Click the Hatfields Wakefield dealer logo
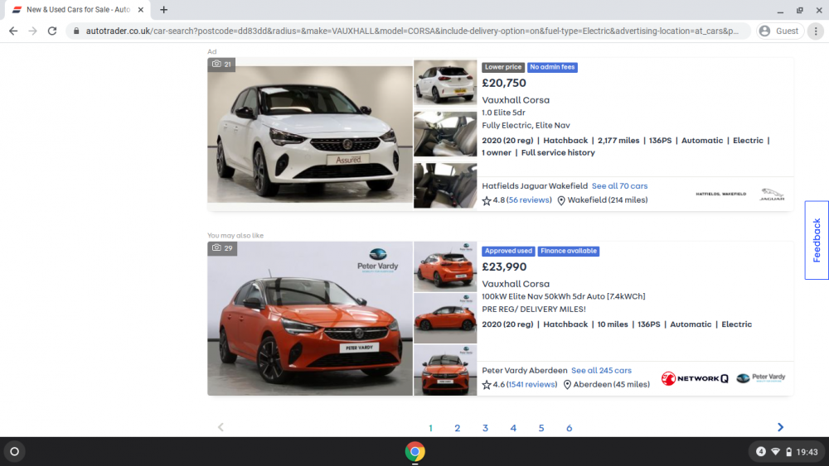This screenshot has width=829, height=466. tap(720, 195)
